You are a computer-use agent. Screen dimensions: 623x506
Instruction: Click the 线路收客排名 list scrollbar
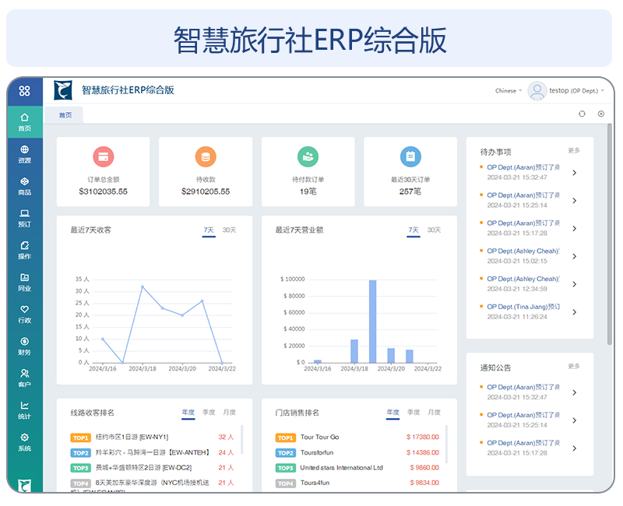coord(241,439)
